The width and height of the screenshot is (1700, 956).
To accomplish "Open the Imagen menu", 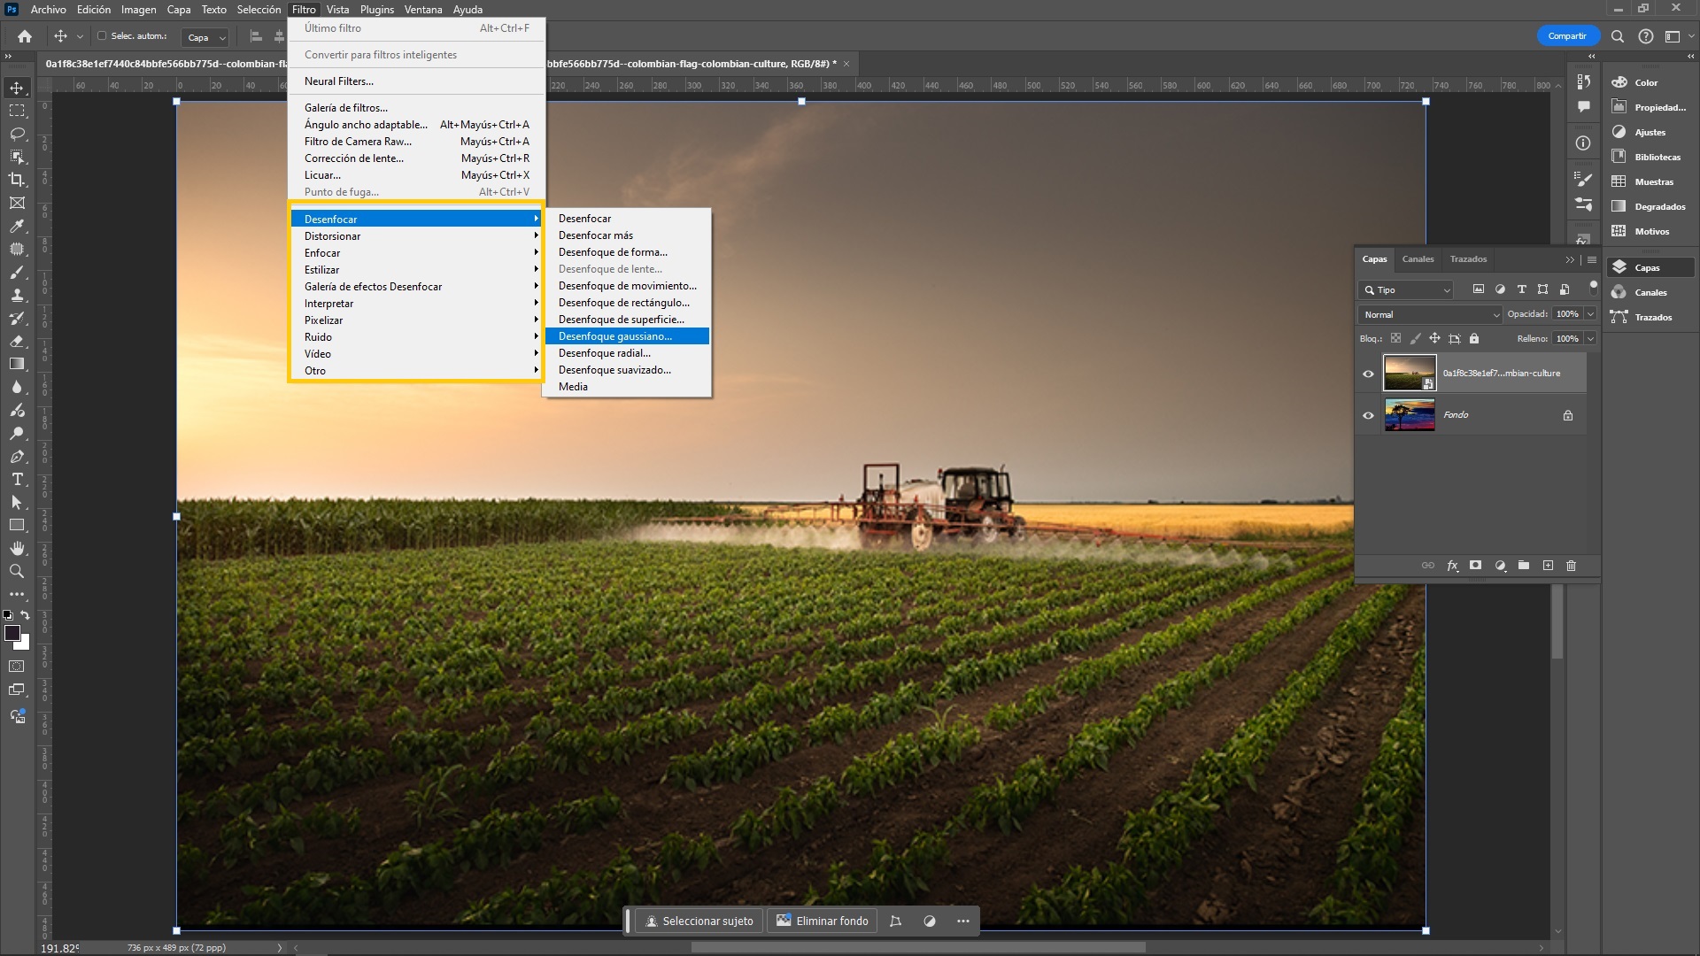I will [x=138, y=10].
